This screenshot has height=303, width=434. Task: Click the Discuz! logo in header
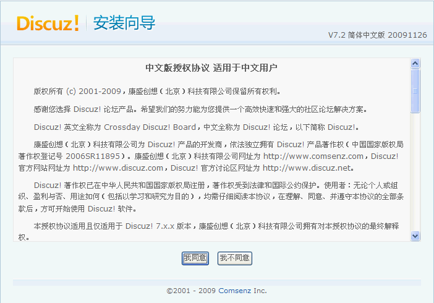(48, 23)
